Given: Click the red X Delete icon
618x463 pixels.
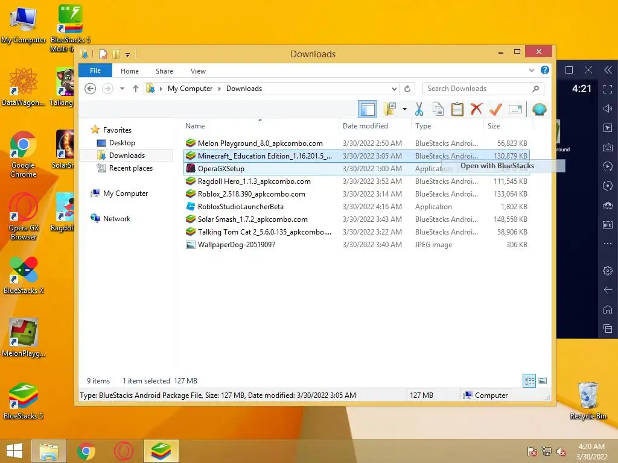Looking at the screenshot, I should 476,109.
